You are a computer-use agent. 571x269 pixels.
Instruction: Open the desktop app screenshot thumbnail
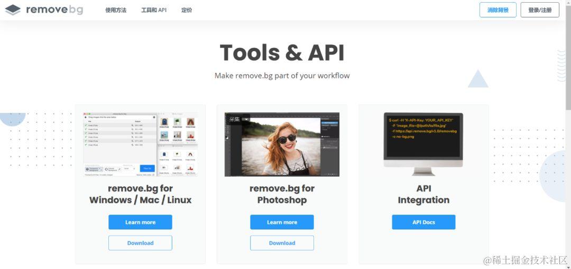click(140, 145)
